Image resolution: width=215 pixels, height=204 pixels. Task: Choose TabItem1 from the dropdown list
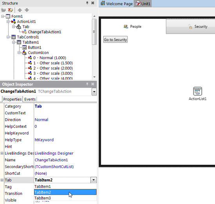tap(65, 186)
